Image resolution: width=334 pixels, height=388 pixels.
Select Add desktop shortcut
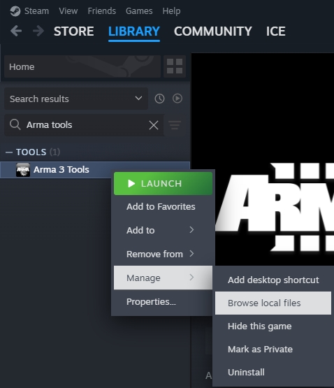coord(273,280)
